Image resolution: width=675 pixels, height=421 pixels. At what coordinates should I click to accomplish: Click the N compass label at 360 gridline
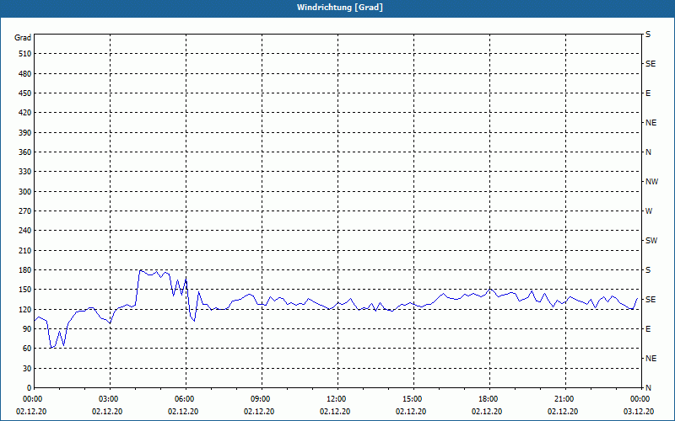click(648, 152)
